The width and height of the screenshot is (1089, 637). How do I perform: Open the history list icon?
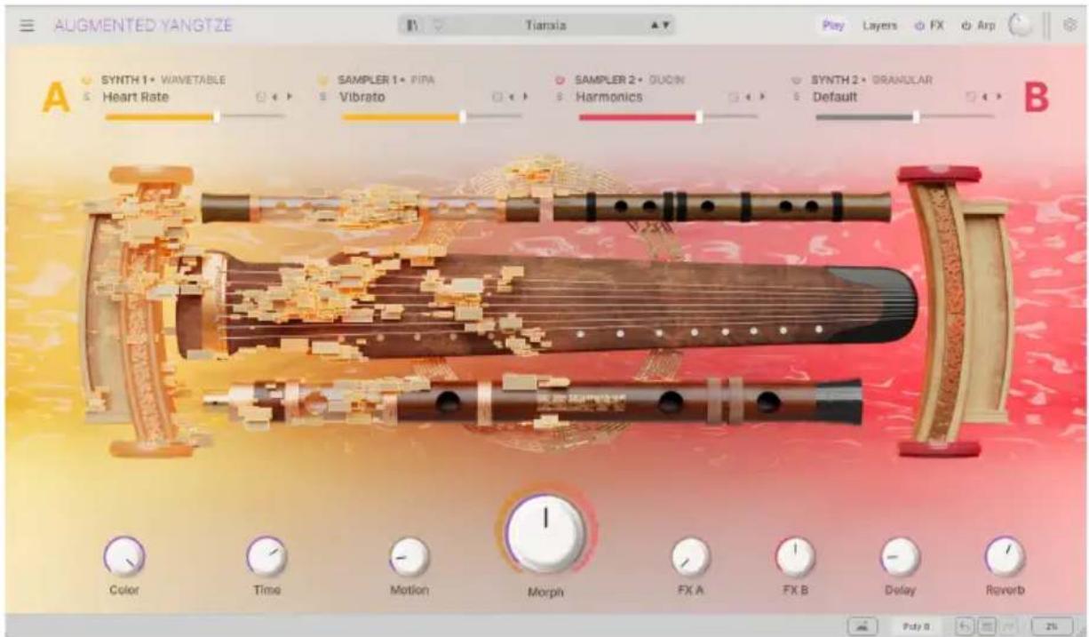click(x=987, y=625)
